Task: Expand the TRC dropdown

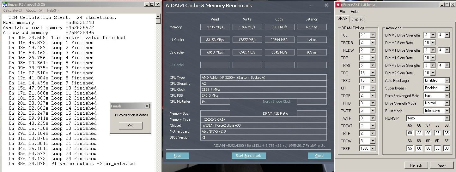Action: pyautogui.click(x=373, y=73)
